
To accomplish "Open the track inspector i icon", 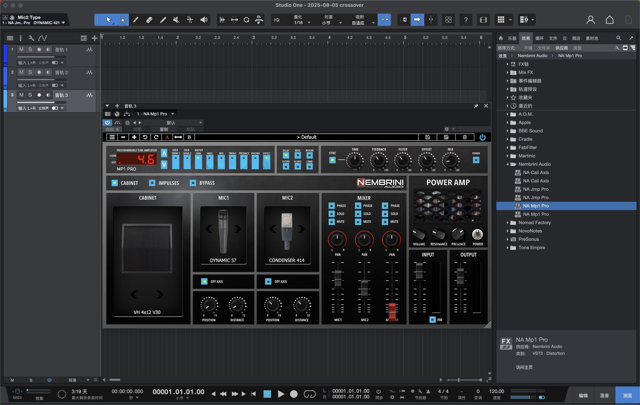I will coord(20,38).
